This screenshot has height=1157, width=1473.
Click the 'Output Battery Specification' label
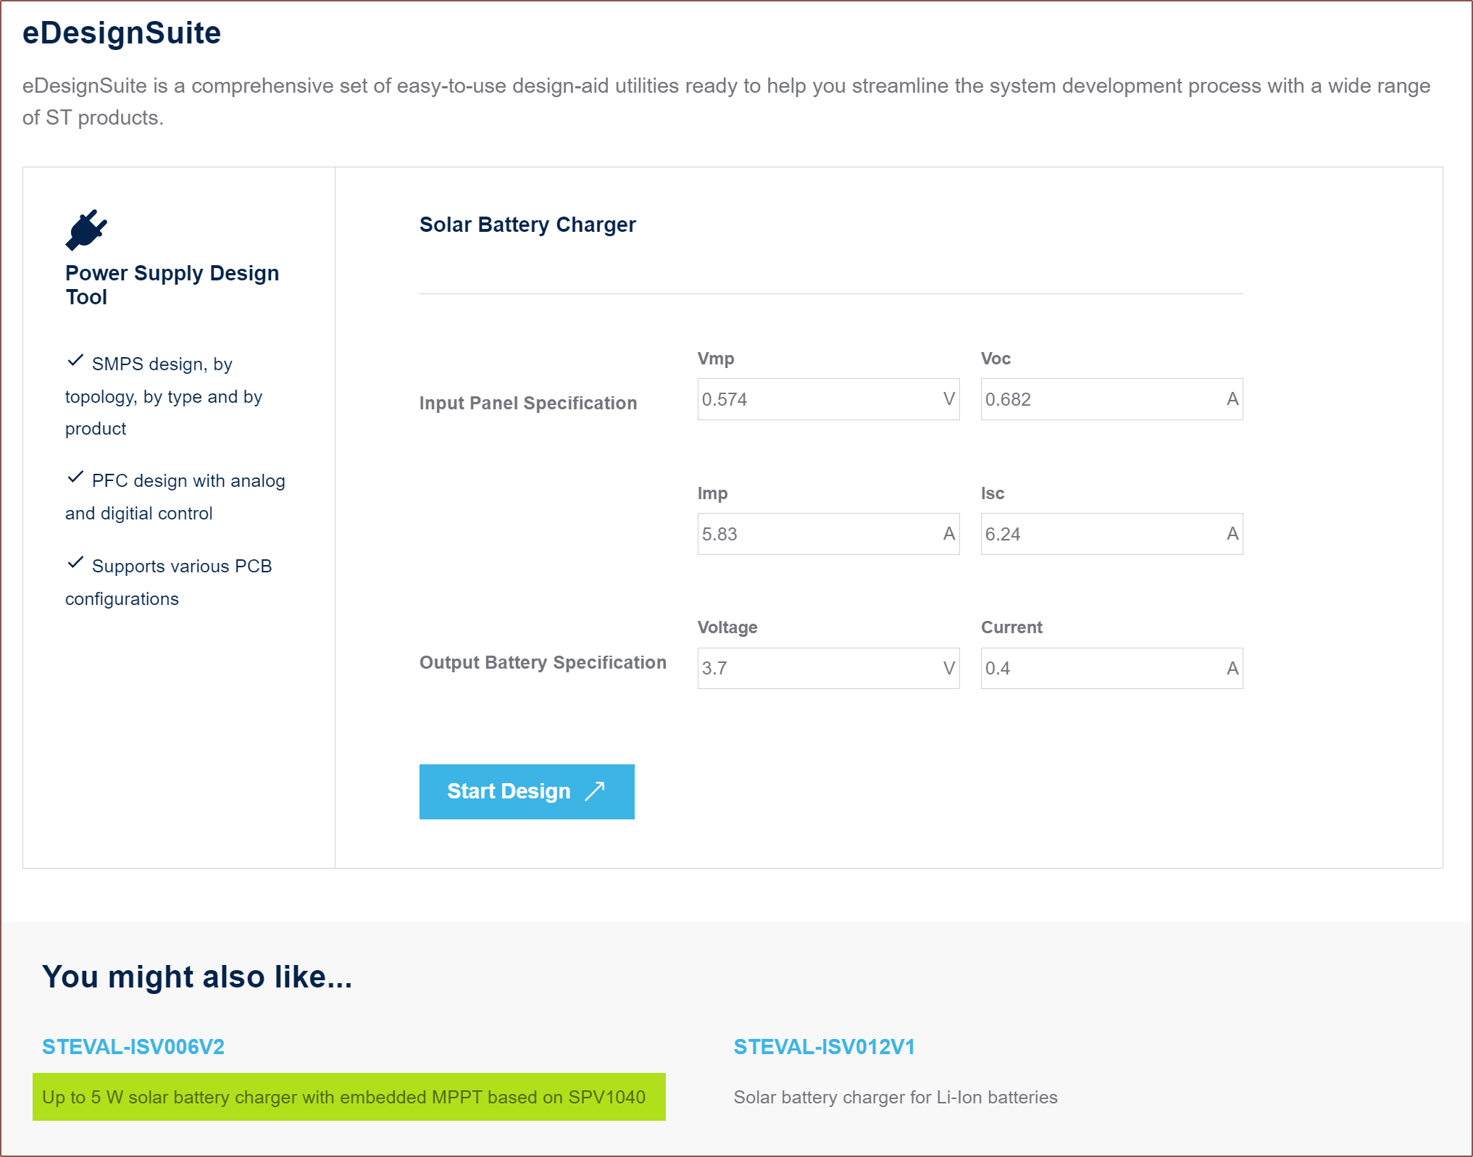point(543,662)
